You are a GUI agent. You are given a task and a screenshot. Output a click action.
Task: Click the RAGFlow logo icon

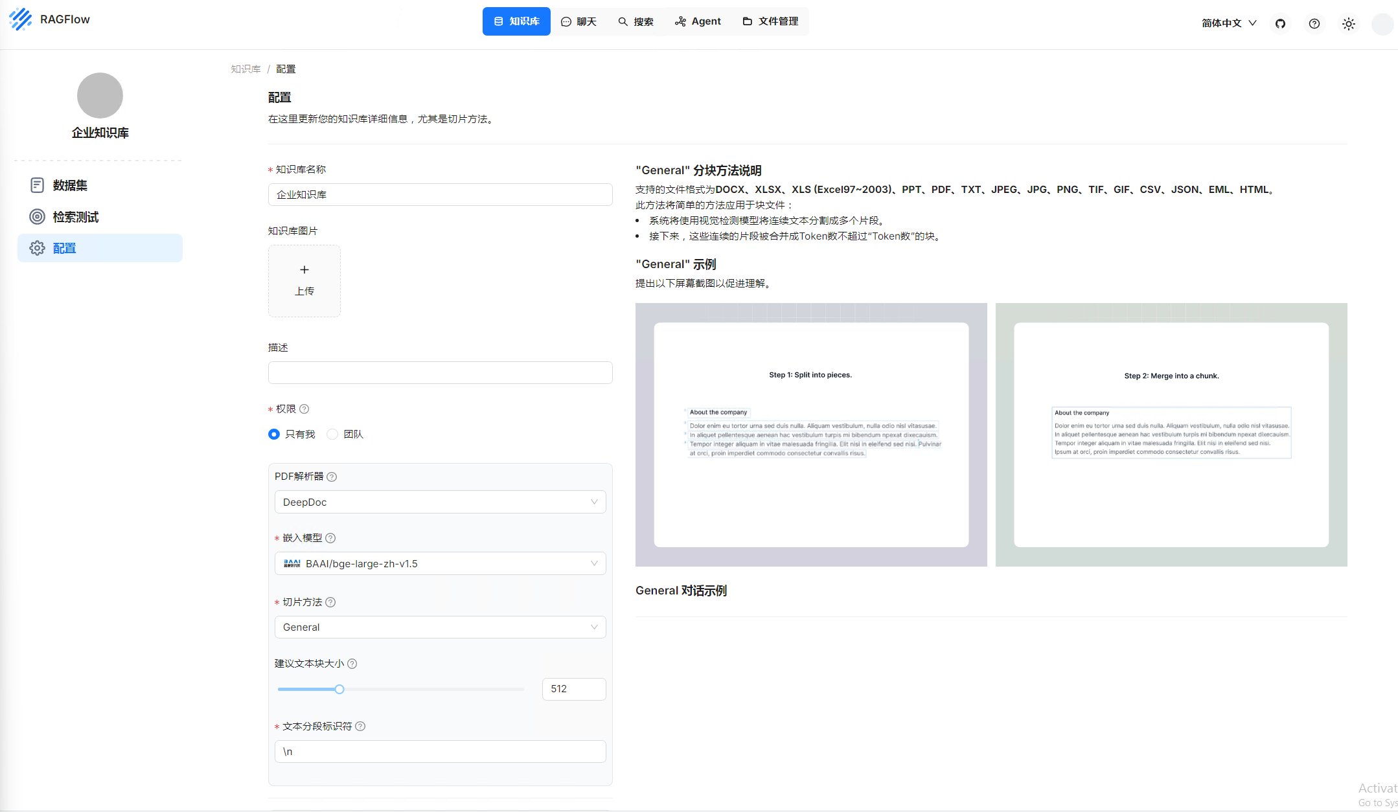[21, 19]
